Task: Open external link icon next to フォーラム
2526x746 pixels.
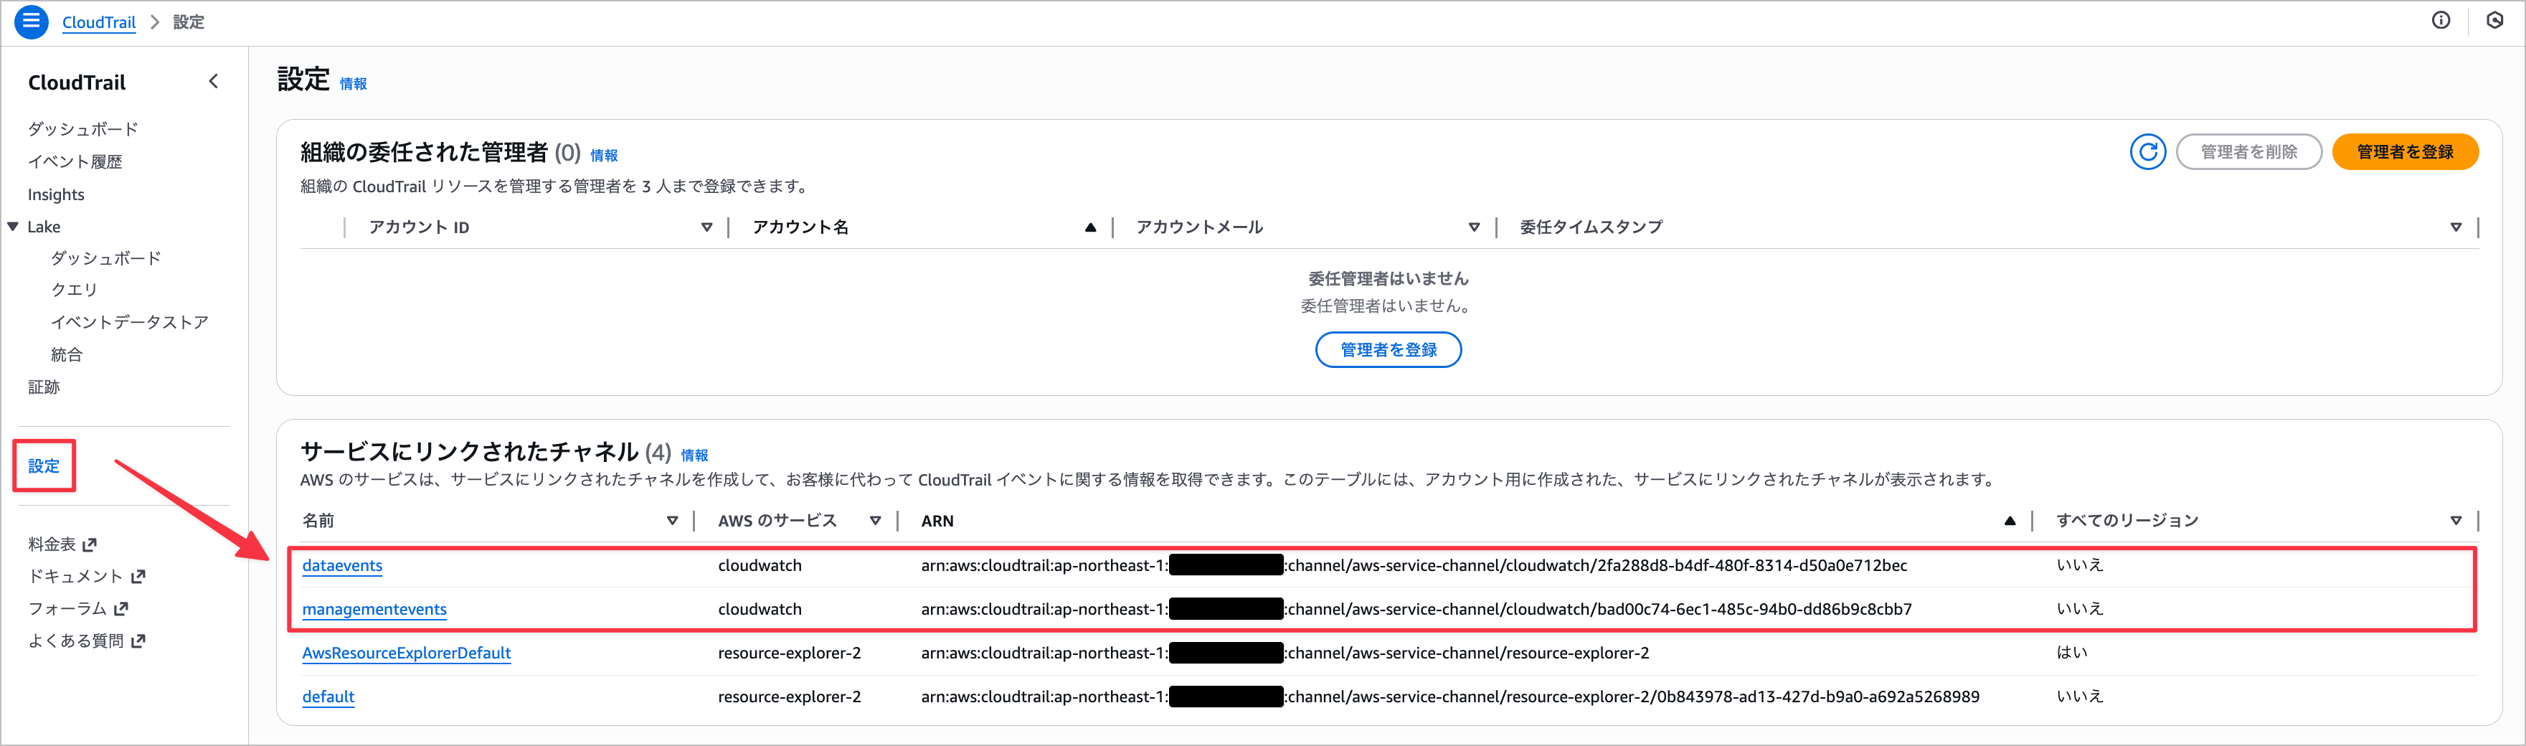Action: click(x=122, y=609)
